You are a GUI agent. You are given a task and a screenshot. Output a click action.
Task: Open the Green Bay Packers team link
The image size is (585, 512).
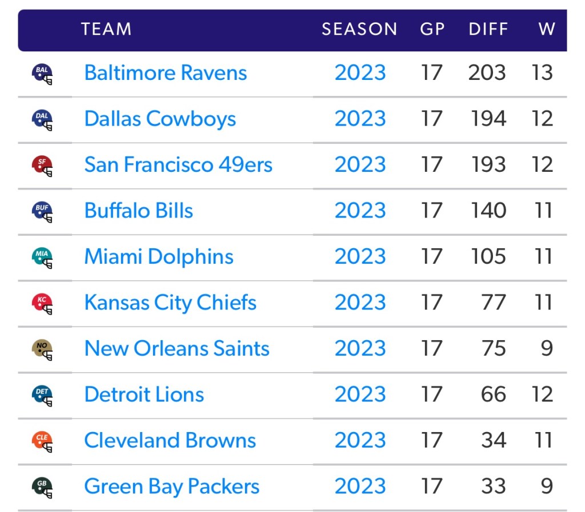pyautogui.click(x=172, y=486)
